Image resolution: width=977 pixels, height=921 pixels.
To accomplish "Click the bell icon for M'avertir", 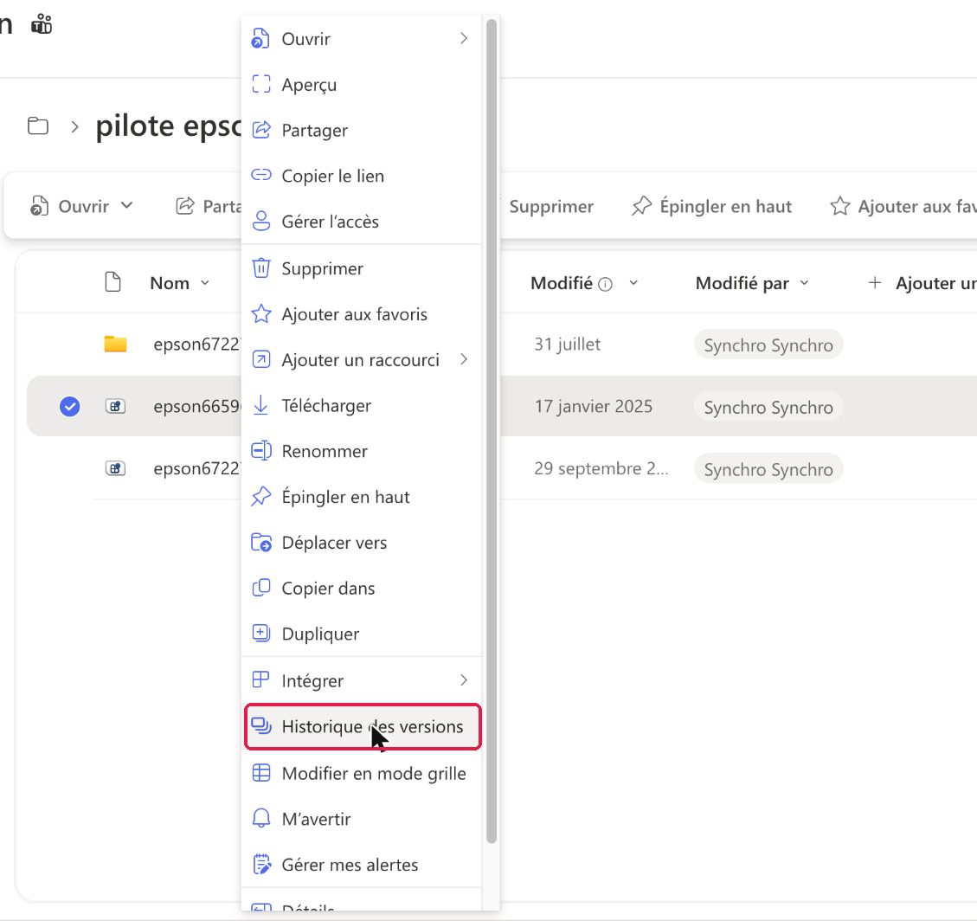I will point(261,818).
